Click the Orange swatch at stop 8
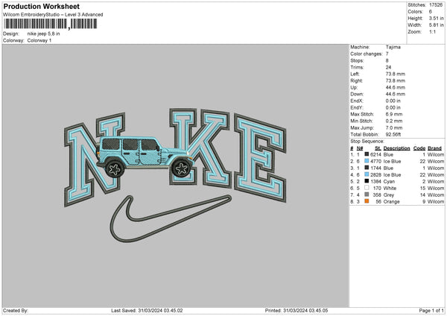The width and height of the screenshot is (447, 316). coord(367,201)
